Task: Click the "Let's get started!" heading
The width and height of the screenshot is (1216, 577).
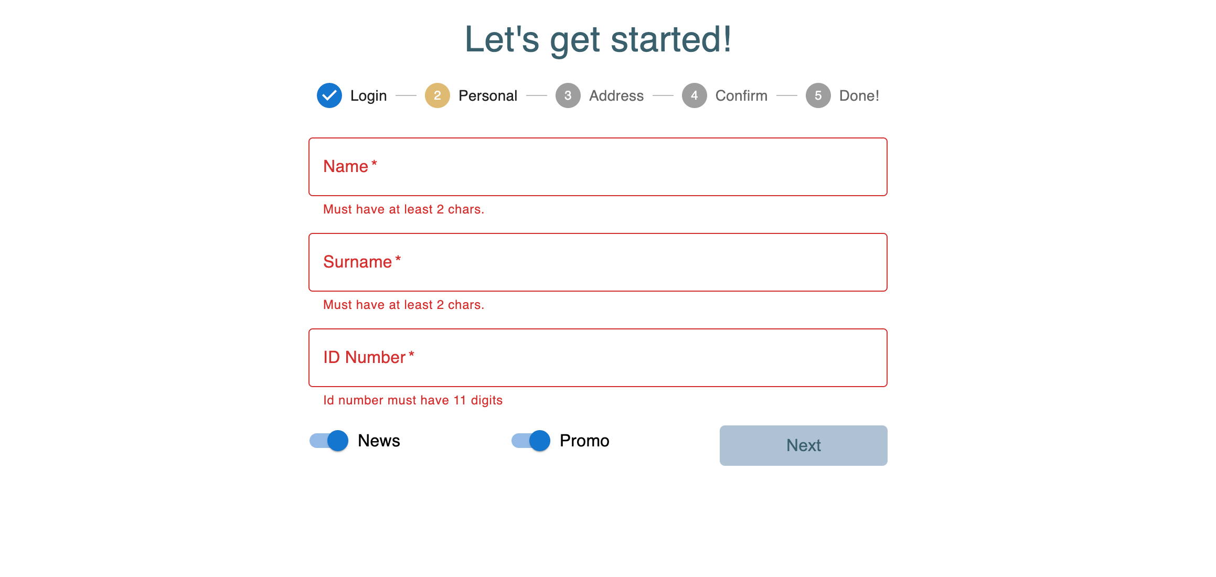Action: 598,39
